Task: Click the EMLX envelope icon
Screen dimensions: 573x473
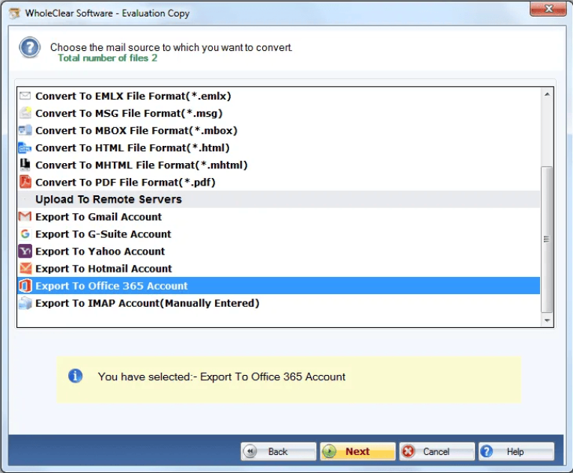Action: click(x=25, y=96)
